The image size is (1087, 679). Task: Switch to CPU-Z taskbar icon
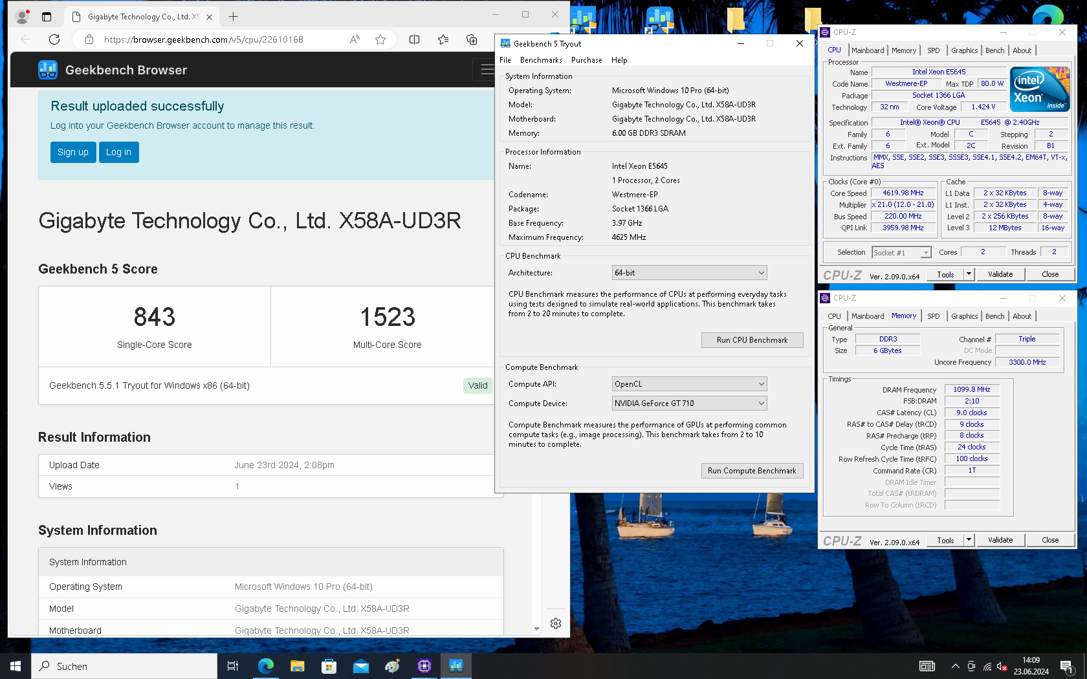424,666
